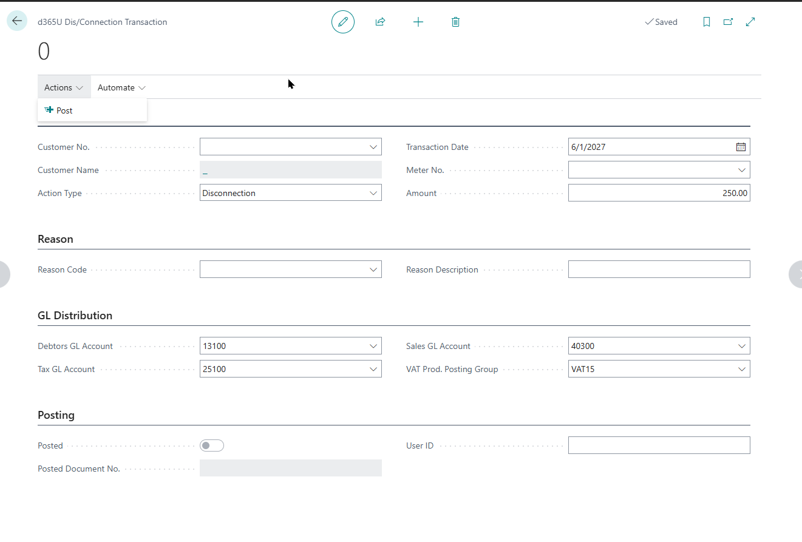Click the Sales GL Account label

[438, 346]
